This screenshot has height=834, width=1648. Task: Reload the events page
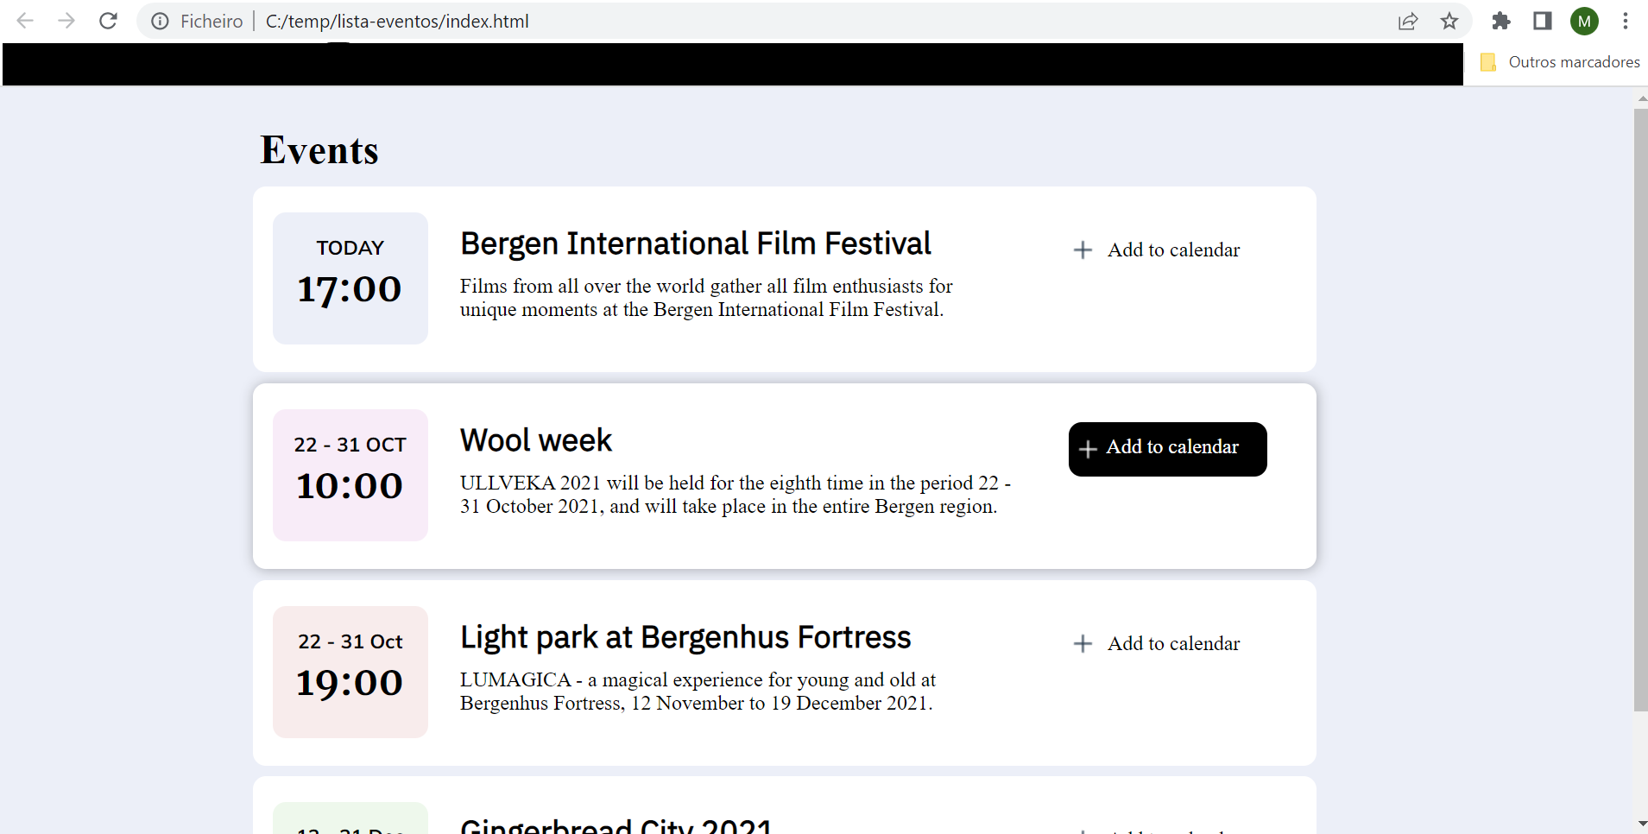click(108, 21)
